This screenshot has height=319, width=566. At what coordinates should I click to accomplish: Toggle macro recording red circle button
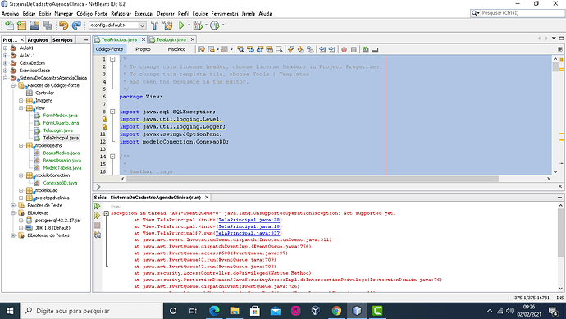click(x=344, y=50)
